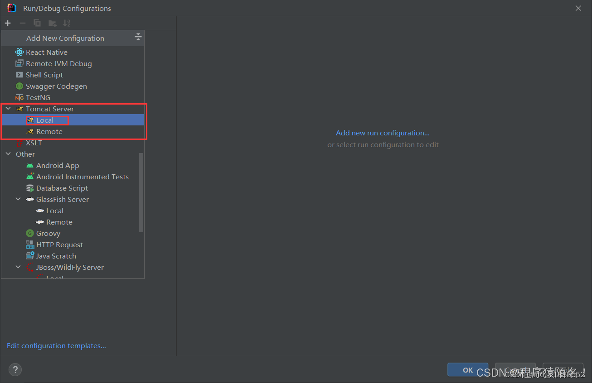Click the Database Script icon

coord(30,188)
